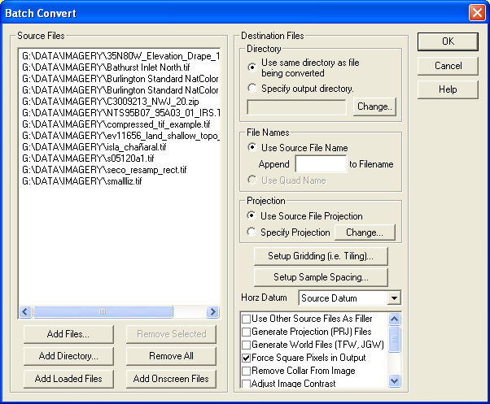This screenshot has height=404, width=490.
Task: Check Remove Collar From Image
Action: (247, 371)
